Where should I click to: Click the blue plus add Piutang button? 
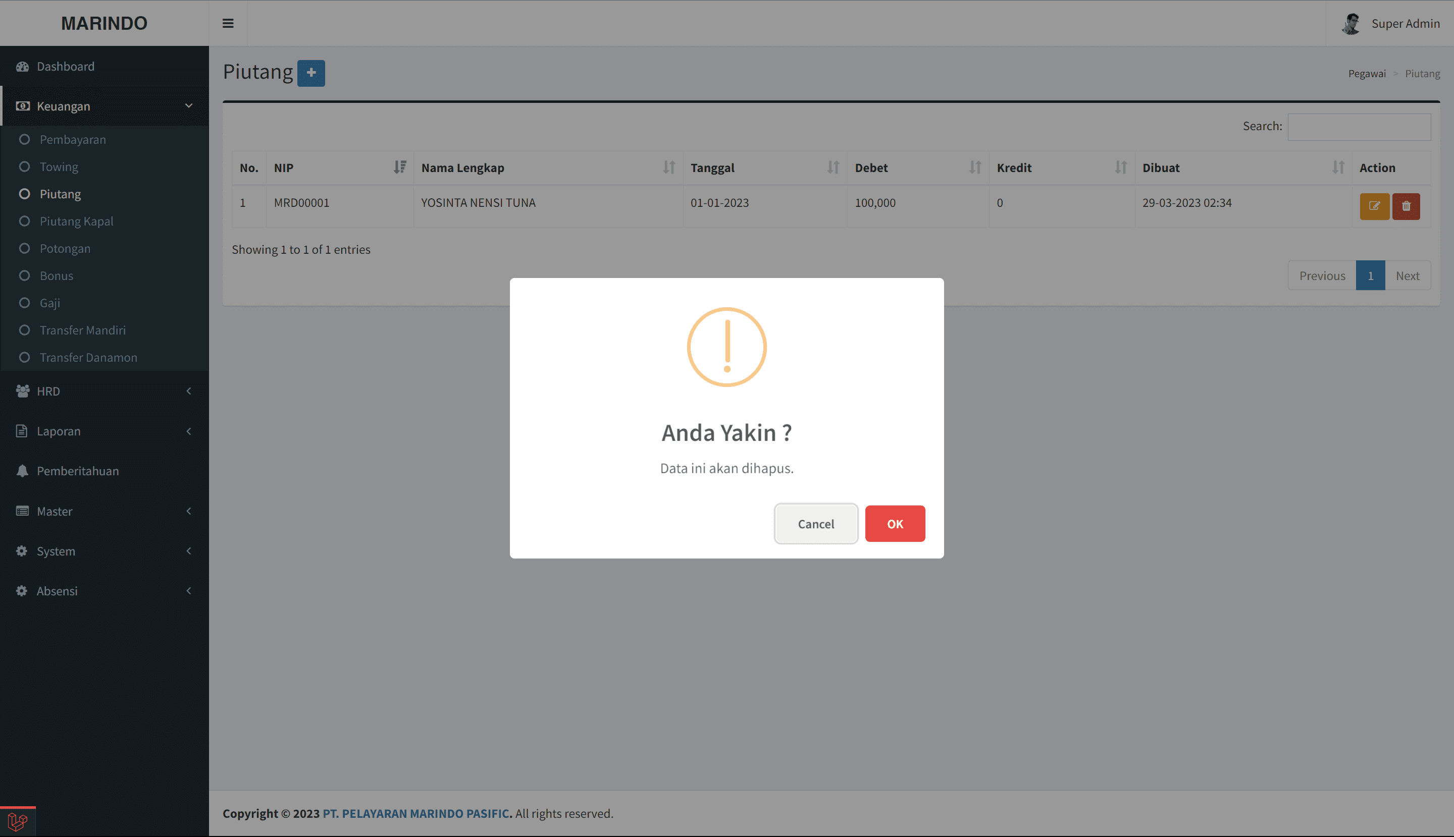[311, 73]
